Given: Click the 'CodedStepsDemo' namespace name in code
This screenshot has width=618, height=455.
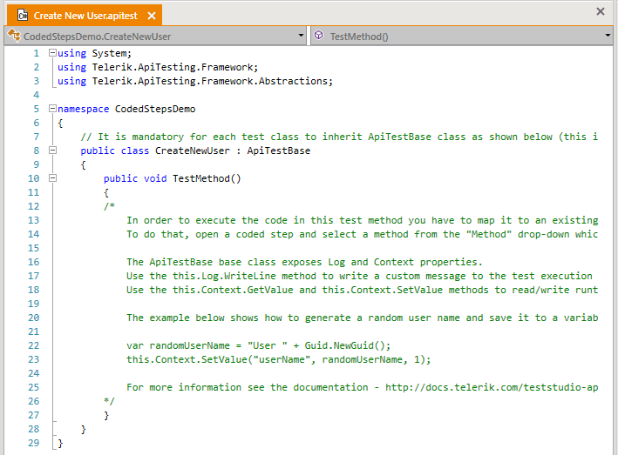Looking at the screenshot, I should coord(155,109).
